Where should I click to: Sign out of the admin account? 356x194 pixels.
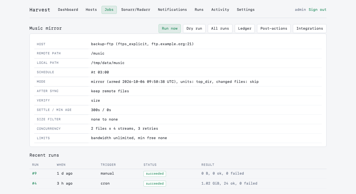pos(318,10)
